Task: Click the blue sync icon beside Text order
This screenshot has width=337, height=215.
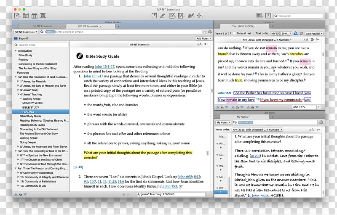Action: 295,33
